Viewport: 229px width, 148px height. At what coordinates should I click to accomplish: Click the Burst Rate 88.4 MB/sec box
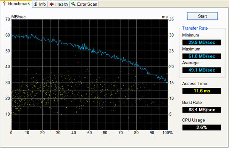[202, 110]
